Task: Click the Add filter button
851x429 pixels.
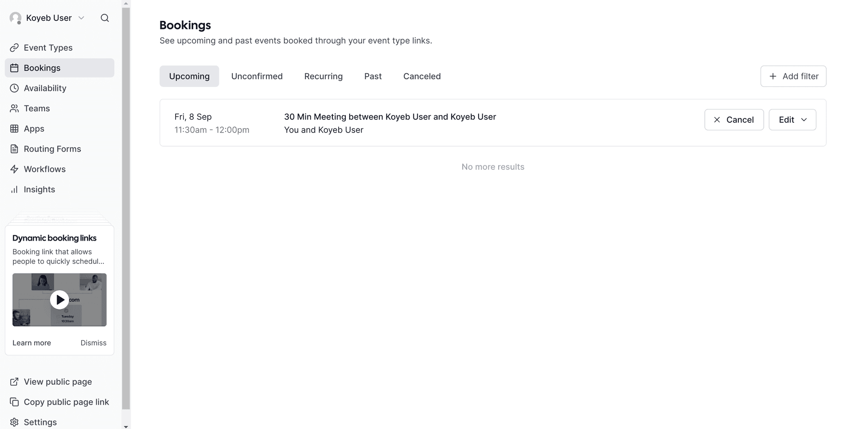Action: (x=793, y=76)
